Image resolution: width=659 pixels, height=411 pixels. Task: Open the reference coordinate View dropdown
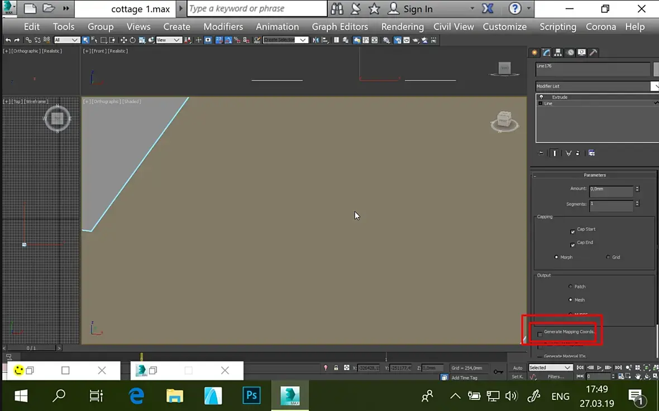169,40
